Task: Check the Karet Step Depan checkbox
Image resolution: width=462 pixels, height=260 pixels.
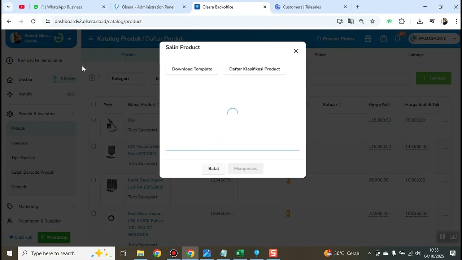Action: (x=93, y=180)
